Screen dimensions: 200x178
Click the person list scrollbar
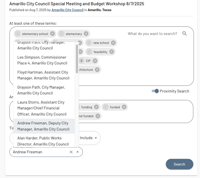click(x=77, y=59)
